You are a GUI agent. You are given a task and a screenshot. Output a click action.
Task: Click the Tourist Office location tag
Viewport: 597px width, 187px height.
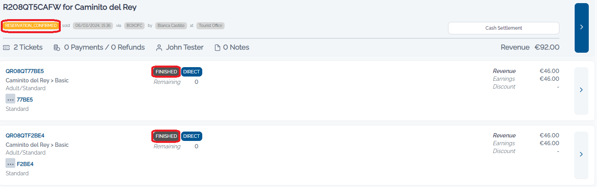(x=210, y=25)
